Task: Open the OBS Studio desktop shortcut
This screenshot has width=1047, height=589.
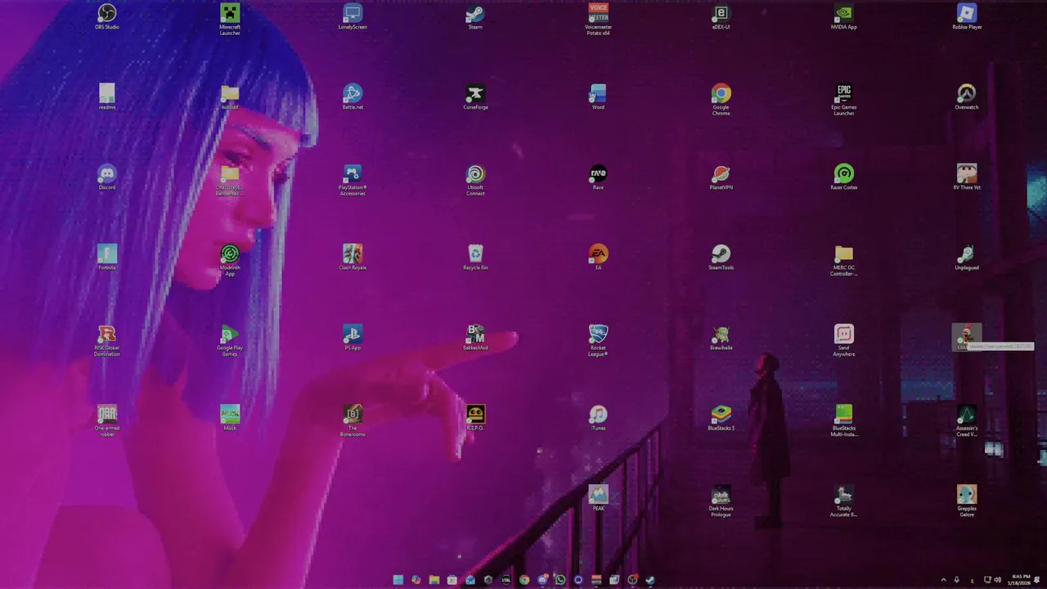Action: (107, 17)
